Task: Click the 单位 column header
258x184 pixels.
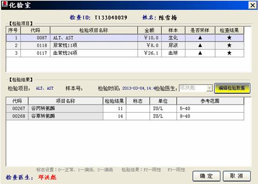Action: [163, 101]
